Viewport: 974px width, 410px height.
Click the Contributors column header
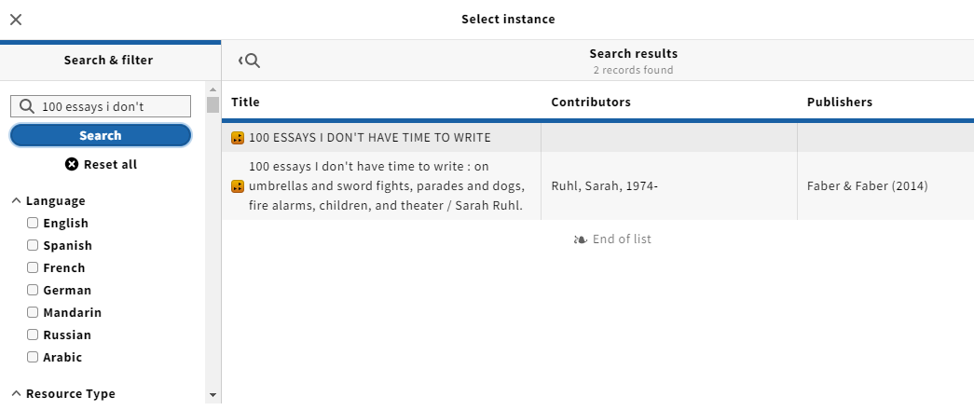click(x=591, y=102)
